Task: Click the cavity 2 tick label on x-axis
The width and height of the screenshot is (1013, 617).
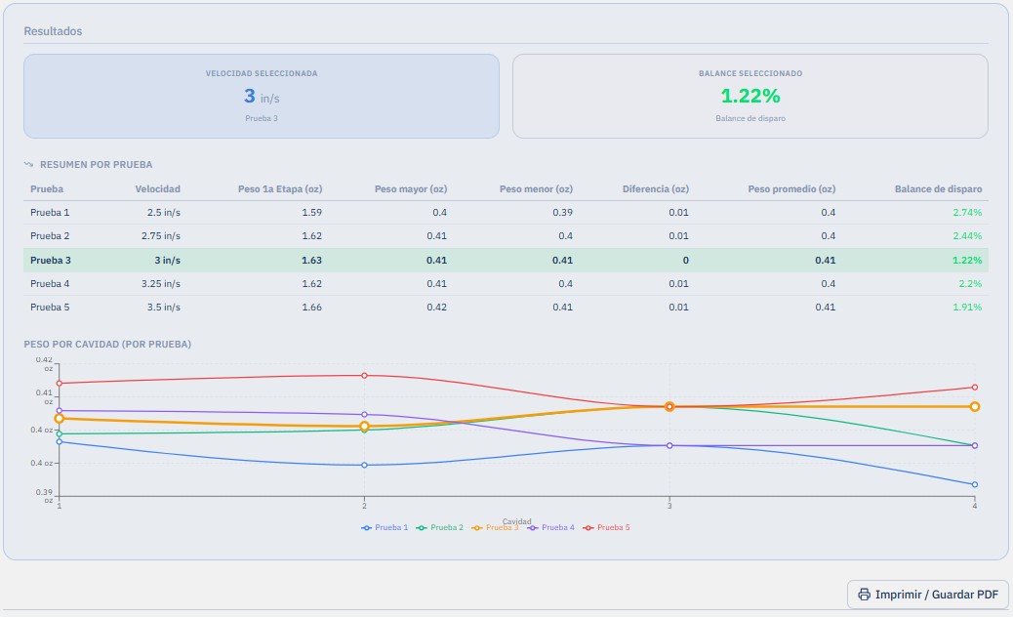Action: 364,506
